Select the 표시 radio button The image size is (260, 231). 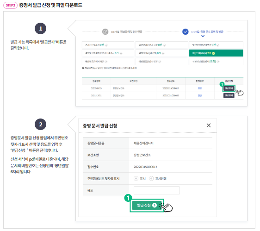[136, 178]
